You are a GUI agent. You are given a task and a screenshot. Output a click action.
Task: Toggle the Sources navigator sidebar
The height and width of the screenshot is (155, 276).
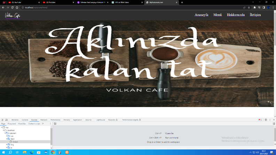55,124
